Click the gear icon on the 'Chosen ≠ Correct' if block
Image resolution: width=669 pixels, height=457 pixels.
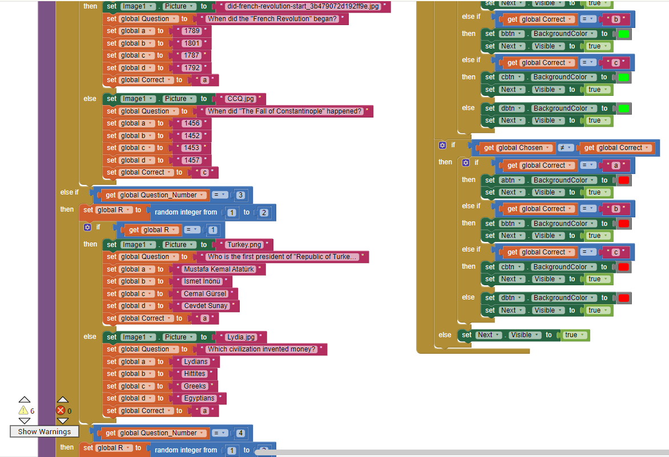click(x=442, y=145)
